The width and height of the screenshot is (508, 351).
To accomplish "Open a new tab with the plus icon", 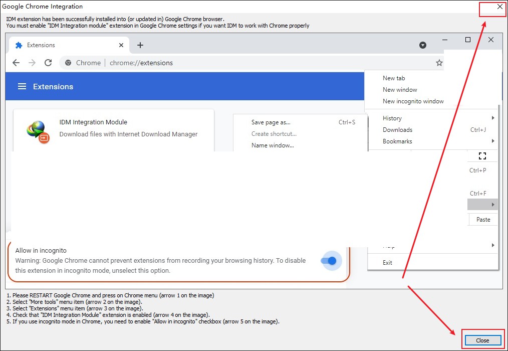I will click(140, 45).
